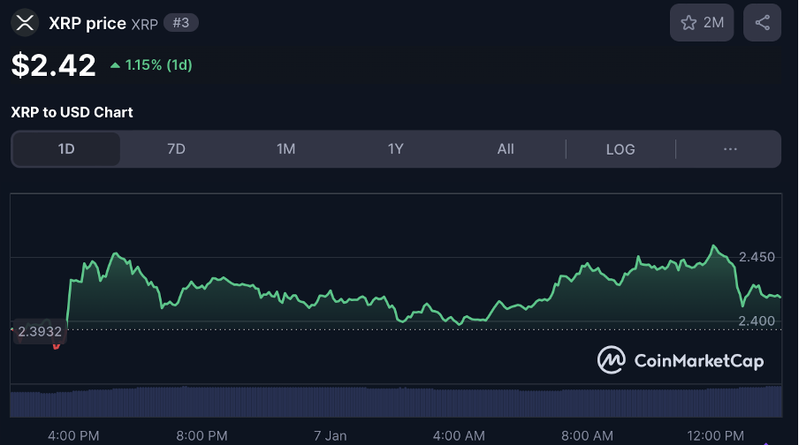Switch to the 1Y chart range
This screenshot has width=799, height=445.
click(x=395, y=149)
